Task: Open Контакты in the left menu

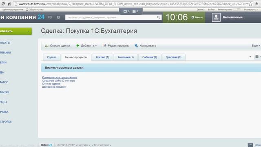Action: click(5, 42)
